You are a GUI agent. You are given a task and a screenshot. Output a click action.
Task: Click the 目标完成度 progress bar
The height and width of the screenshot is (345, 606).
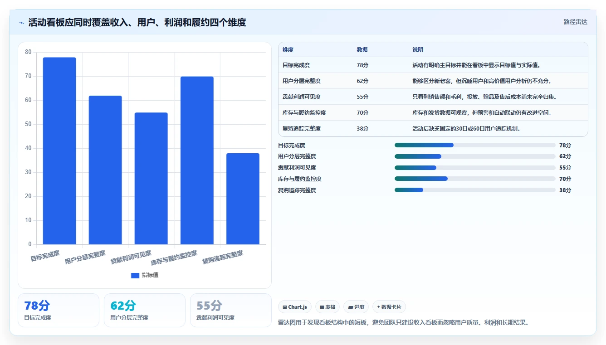[x=475, y=145]
